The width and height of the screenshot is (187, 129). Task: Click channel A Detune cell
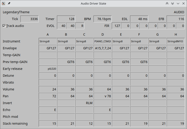coord(48,76)
